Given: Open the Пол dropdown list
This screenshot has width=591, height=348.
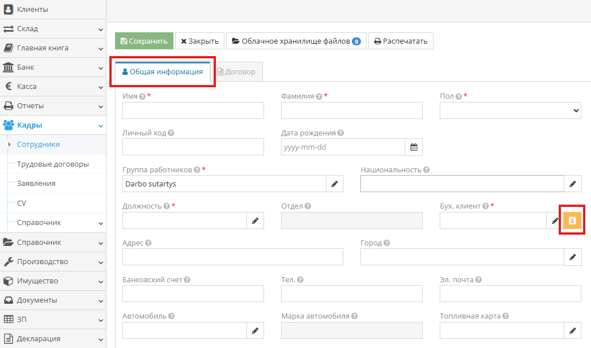Looking at the screenshot, I should pyautogui.click(x=510, y=111).
